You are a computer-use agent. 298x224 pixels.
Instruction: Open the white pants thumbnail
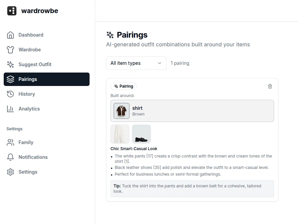coord(120,134)
